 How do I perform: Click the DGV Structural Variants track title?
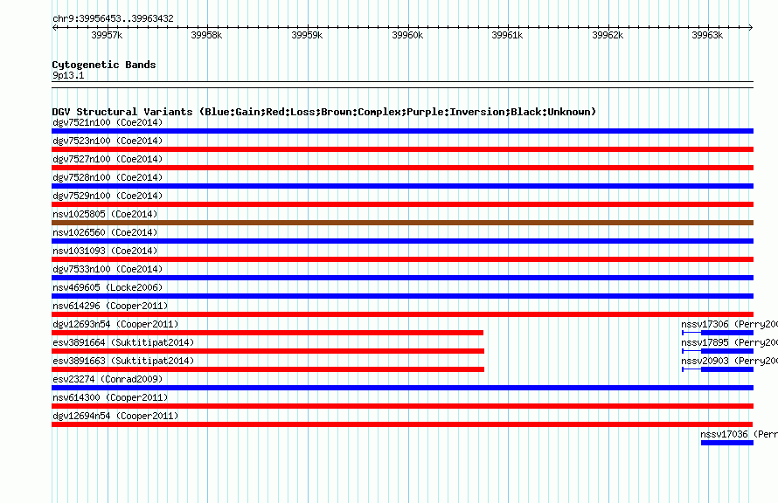point(323,112)
